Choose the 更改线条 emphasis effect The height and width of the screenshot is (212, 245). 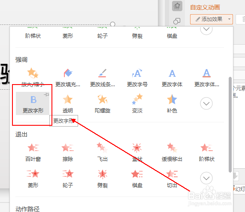[103, 78]
